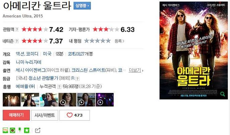Share to Naver blog icon
Image resolution: width=230 pixels, height=135 pixels.
5,130
